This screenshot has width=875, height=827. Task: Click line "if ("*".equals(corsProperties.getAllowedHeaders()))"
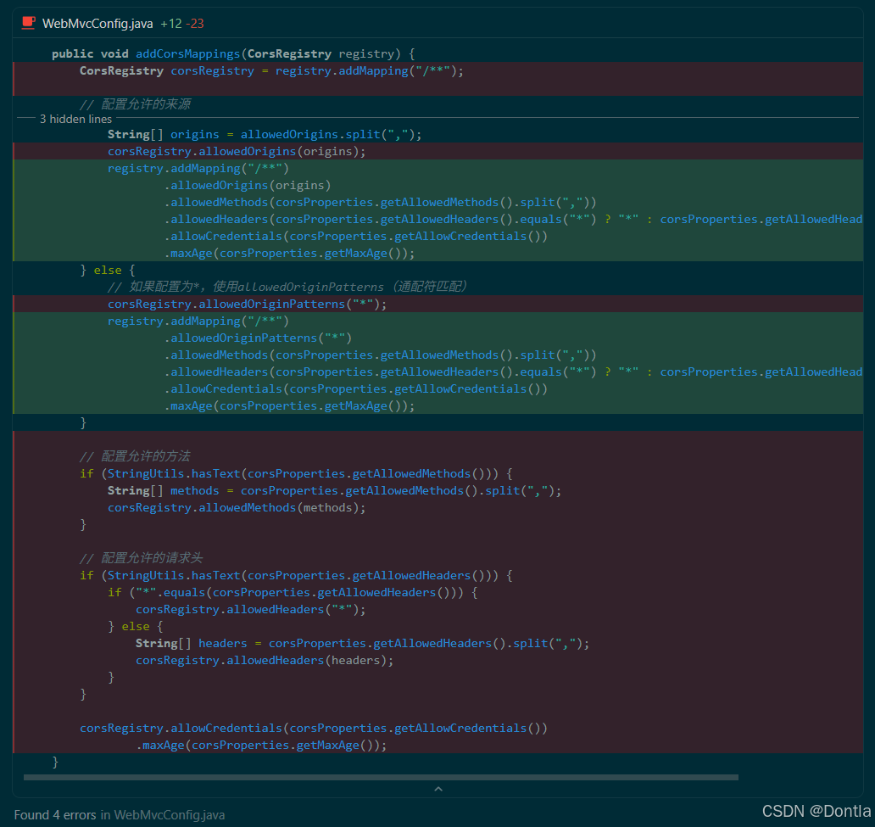coord(293,592)
